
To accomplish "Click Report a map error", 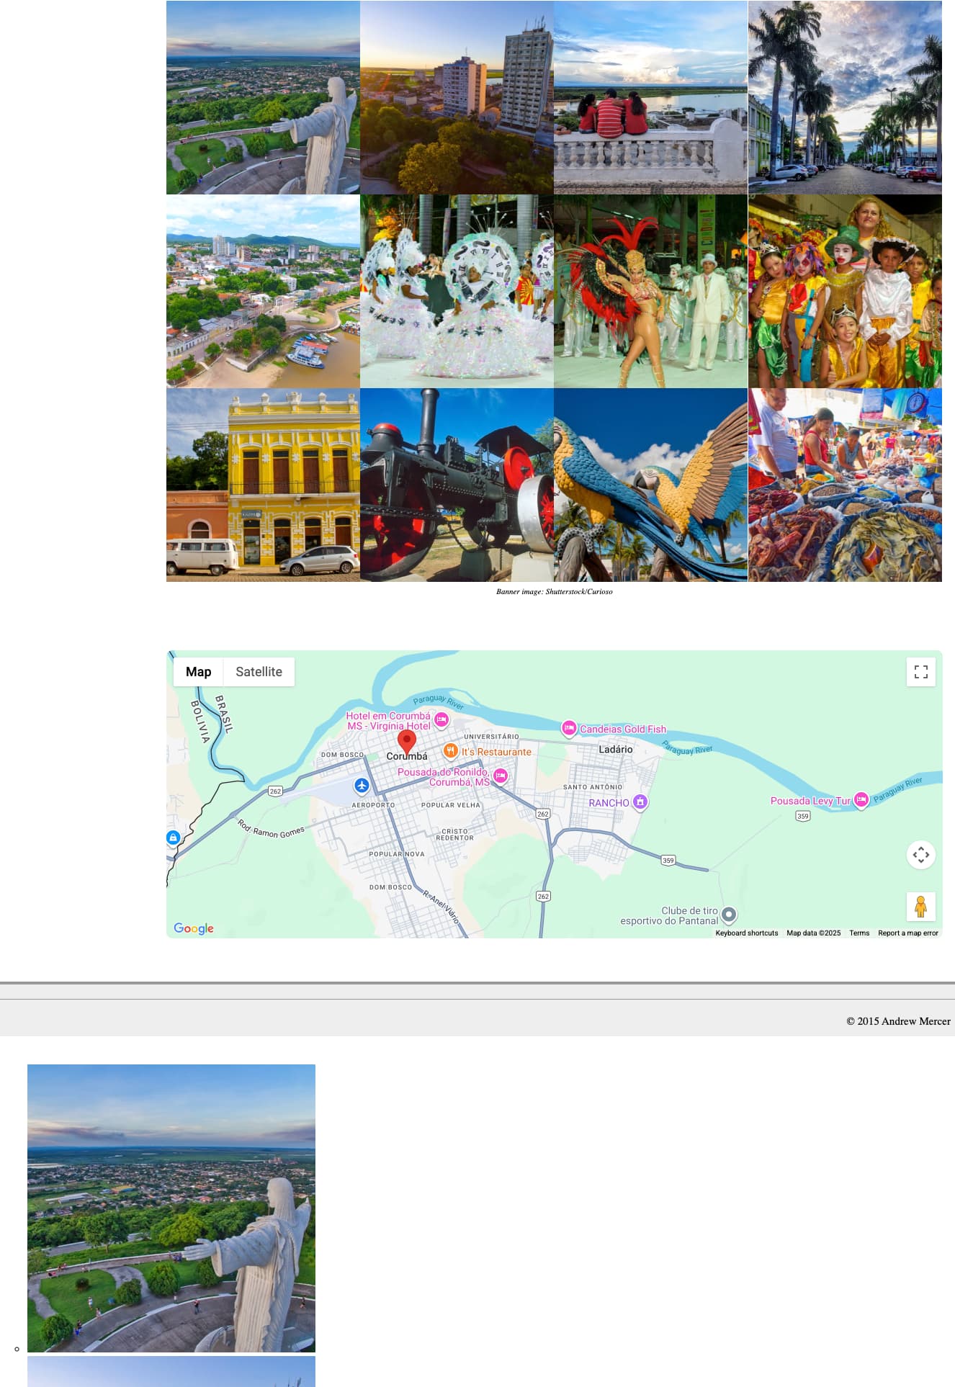I will [x=907, y=933].
